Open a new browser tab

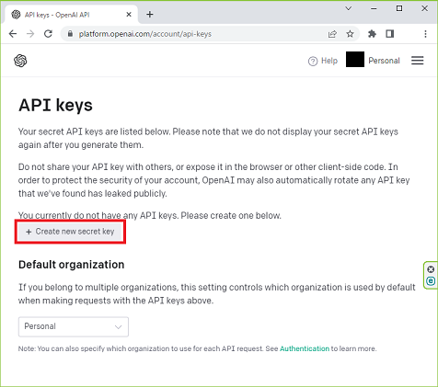[x=150, y=15]
